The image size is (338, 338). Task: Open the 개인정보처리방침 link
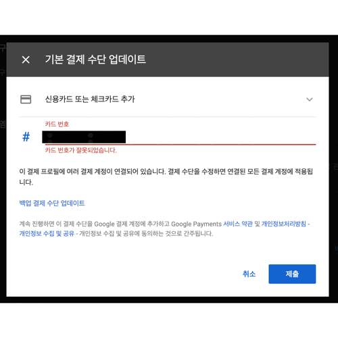coord(284,224)
